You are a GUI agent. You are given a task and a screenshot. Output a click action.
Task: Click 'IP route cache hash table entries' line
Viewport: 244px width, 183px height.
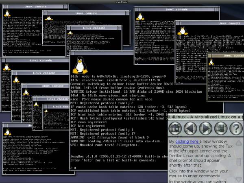tap(129, 107)
